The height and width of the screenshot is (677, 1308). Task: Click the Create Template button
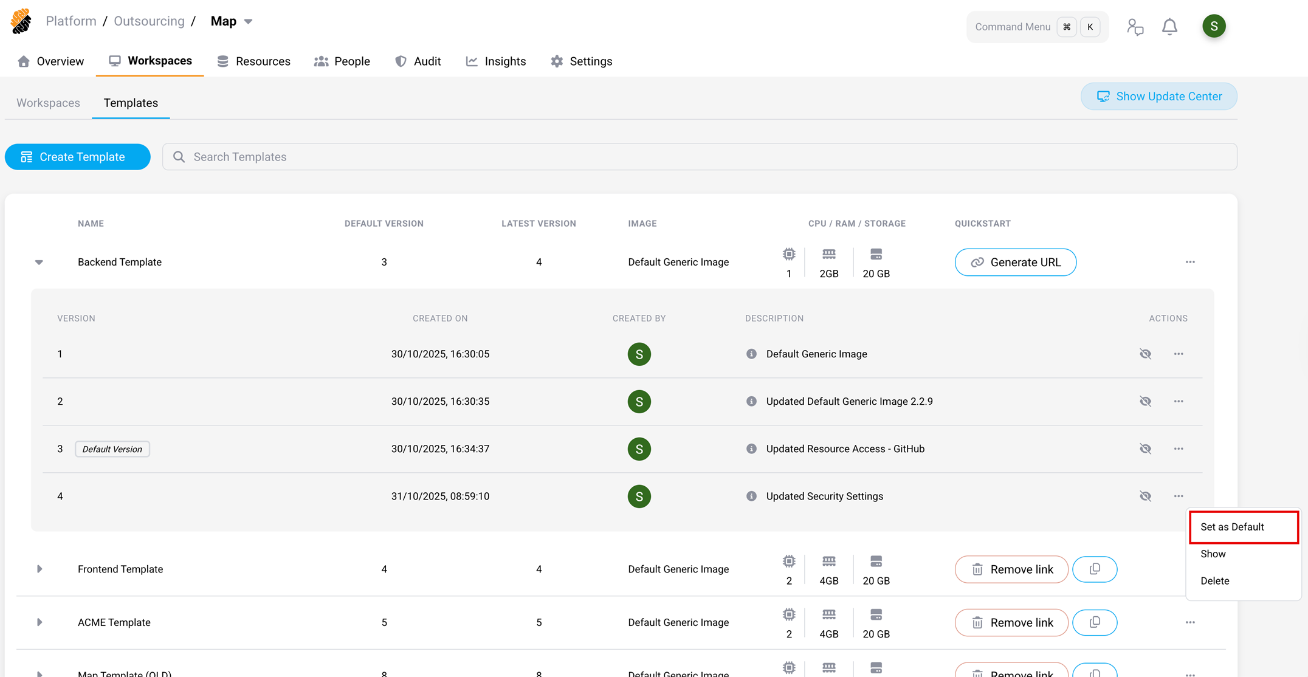[x=78, y=157]
